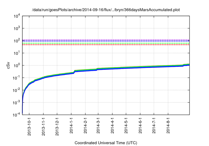Click the purple dashed threshold line

(x=106, y=40)
